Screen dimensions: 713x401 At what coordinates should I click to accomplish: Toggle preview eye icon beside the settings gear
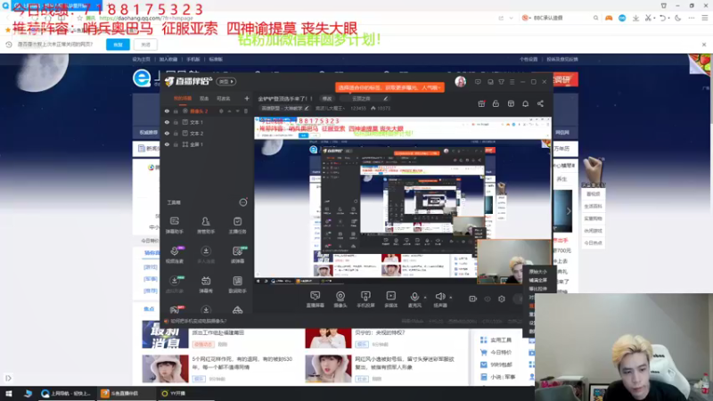[x=488, y=299]
